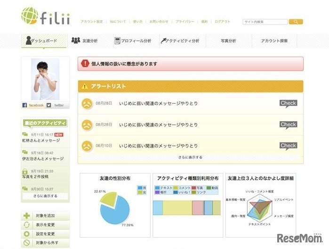
Task: Click the 設定を変更 button label
Action: [x=45, y=234]
